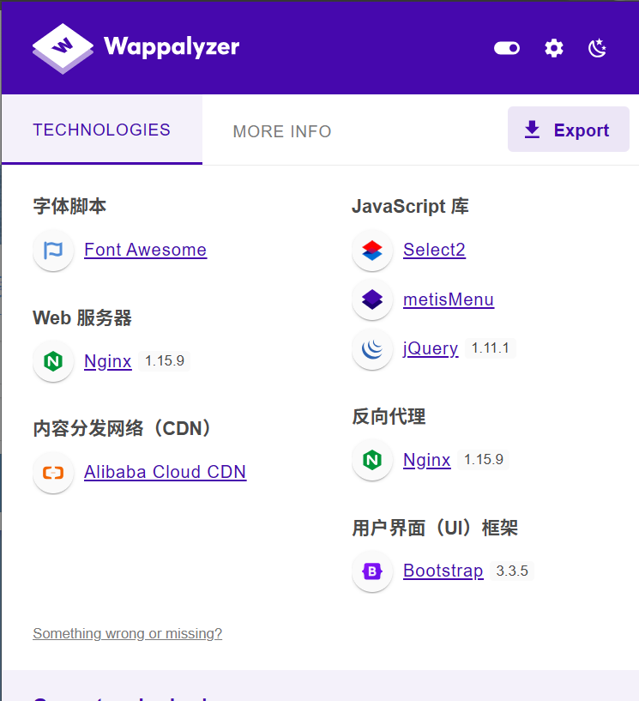Open the Alibaba Cloud CDN link

pyautogui.click(x=166, y=472)
